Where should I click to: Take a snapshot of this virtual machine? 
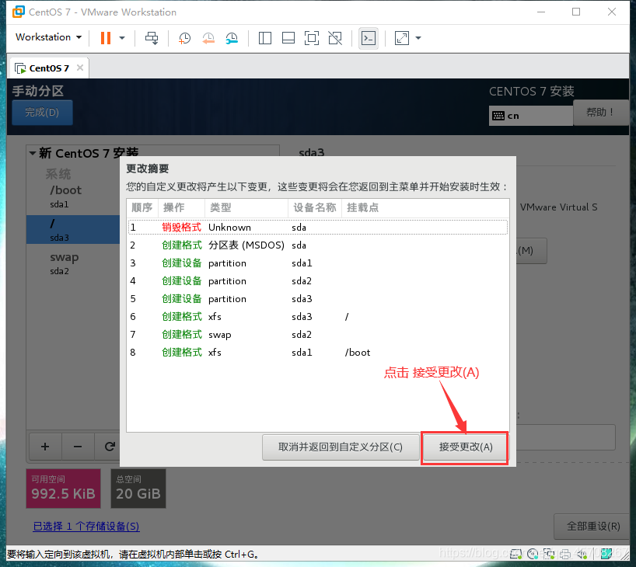tap(184, 39)
